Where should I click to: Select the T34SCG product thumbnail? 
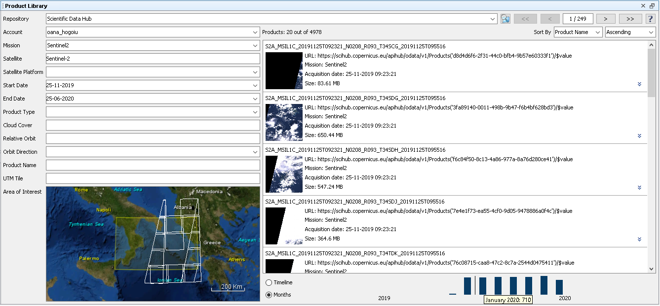coord(284,70)
